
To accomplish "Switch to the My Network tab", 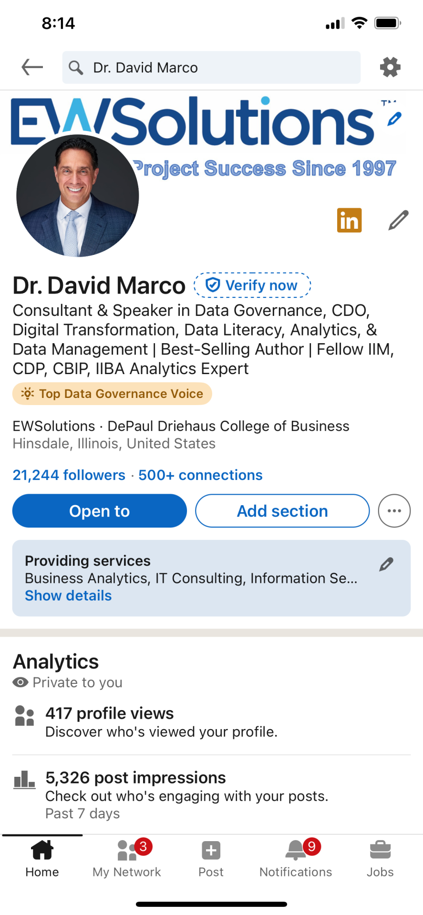I will (127, 851).
